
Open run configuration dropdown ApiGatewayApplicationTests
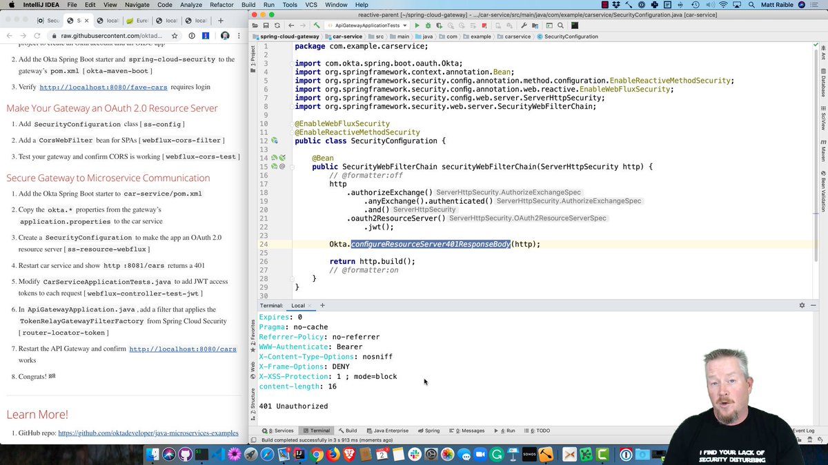(x=366, y=25)
